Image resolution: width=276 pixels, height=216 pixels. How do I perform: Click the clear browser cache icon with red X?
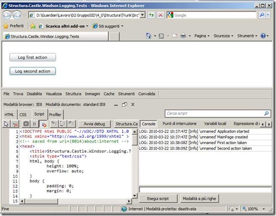click(x=15, y=124)
